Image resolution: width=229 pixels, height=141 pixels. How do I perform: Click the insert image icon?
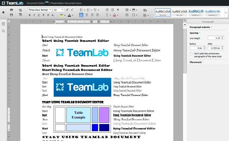pyautogui.click(x=134, y=10)
